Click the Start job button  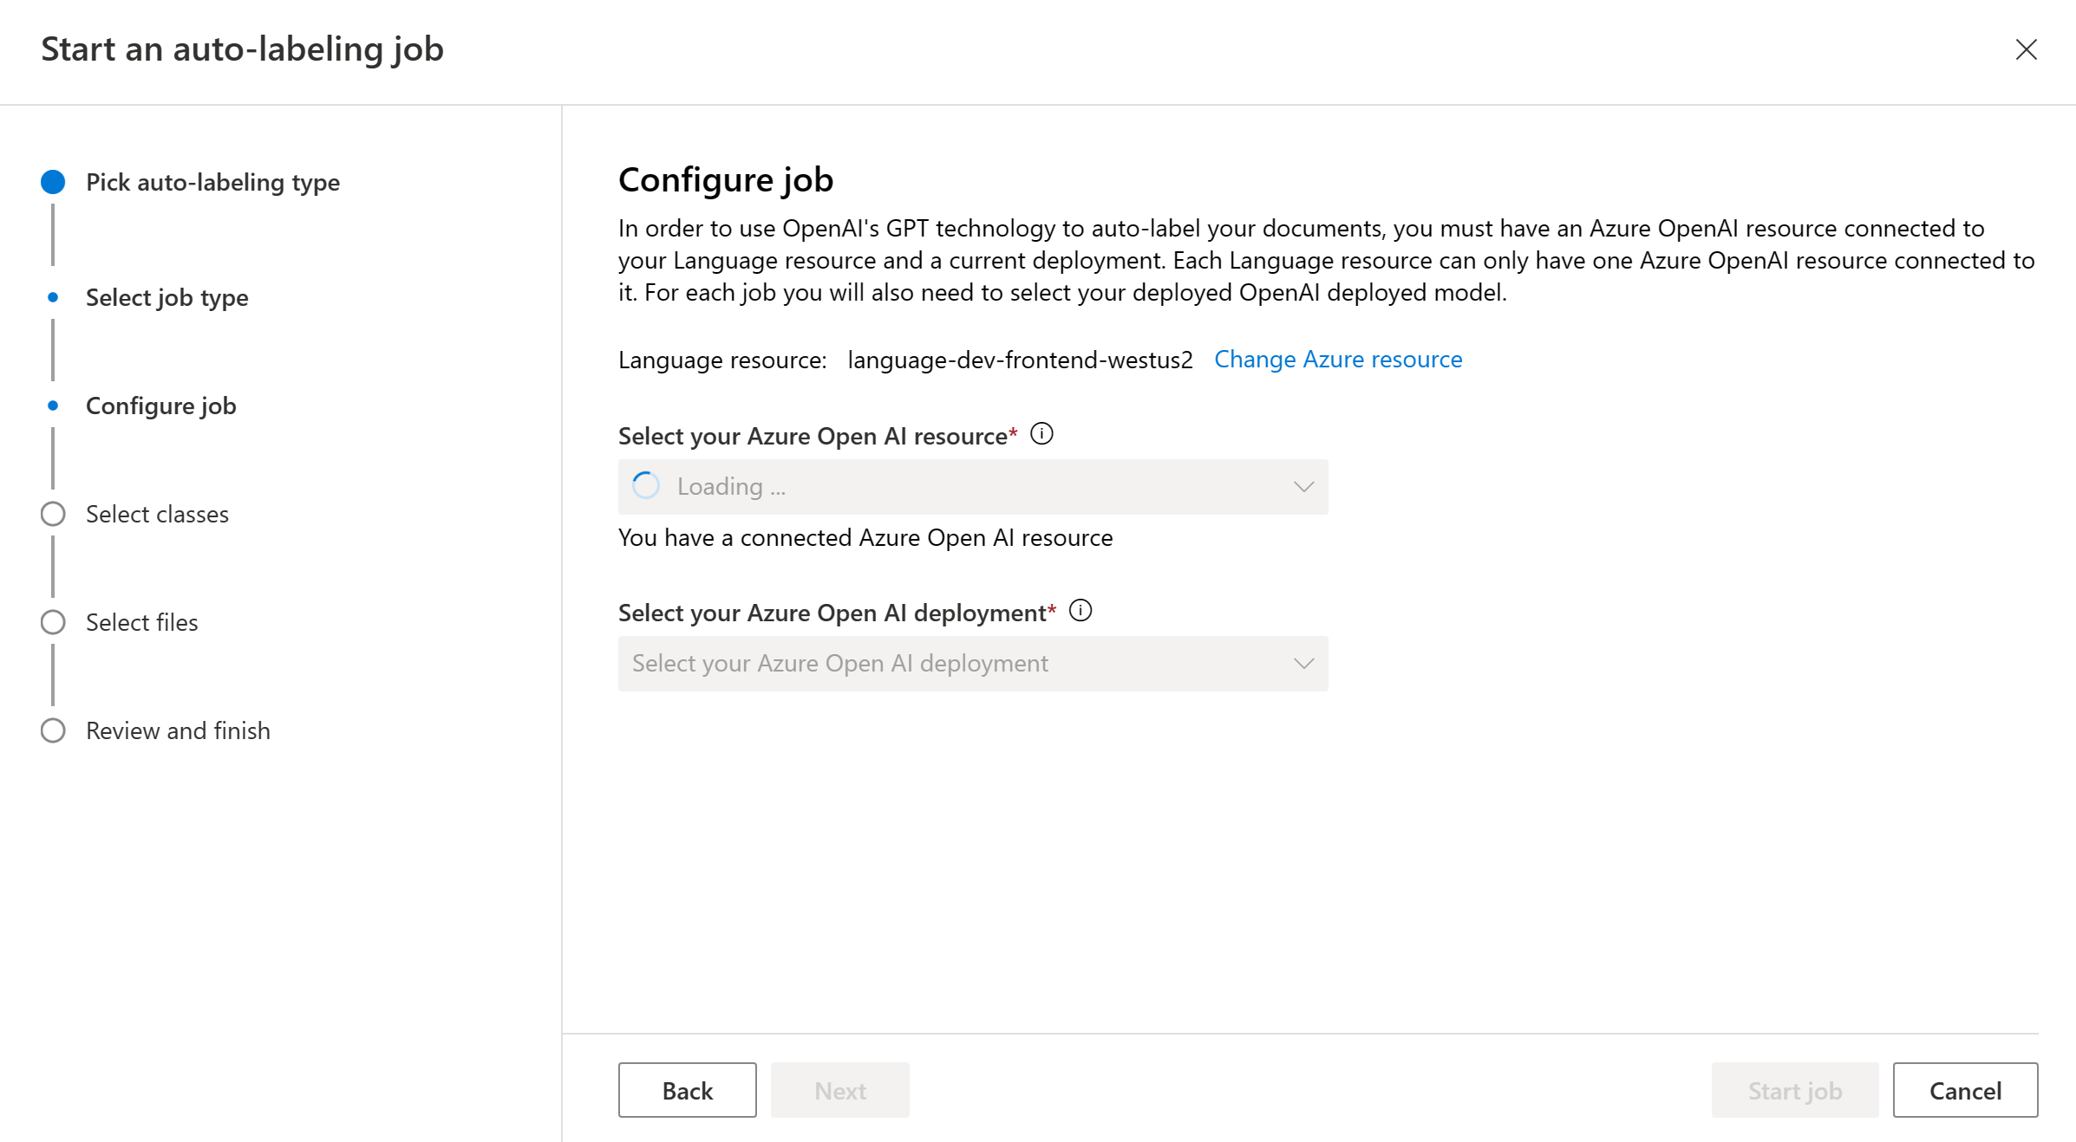click(1794, 1090)
